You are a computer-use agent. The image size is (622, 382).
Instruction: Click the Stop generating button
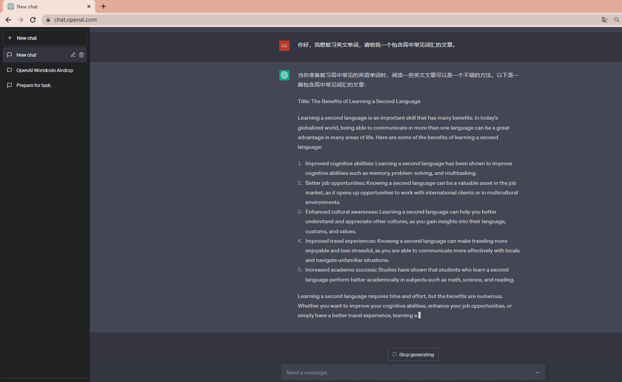point(413,354)
